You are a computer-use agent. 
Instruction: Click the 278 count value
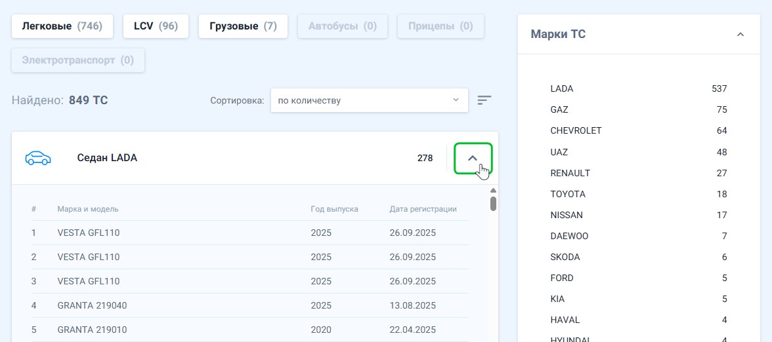(x=425, y=159)
